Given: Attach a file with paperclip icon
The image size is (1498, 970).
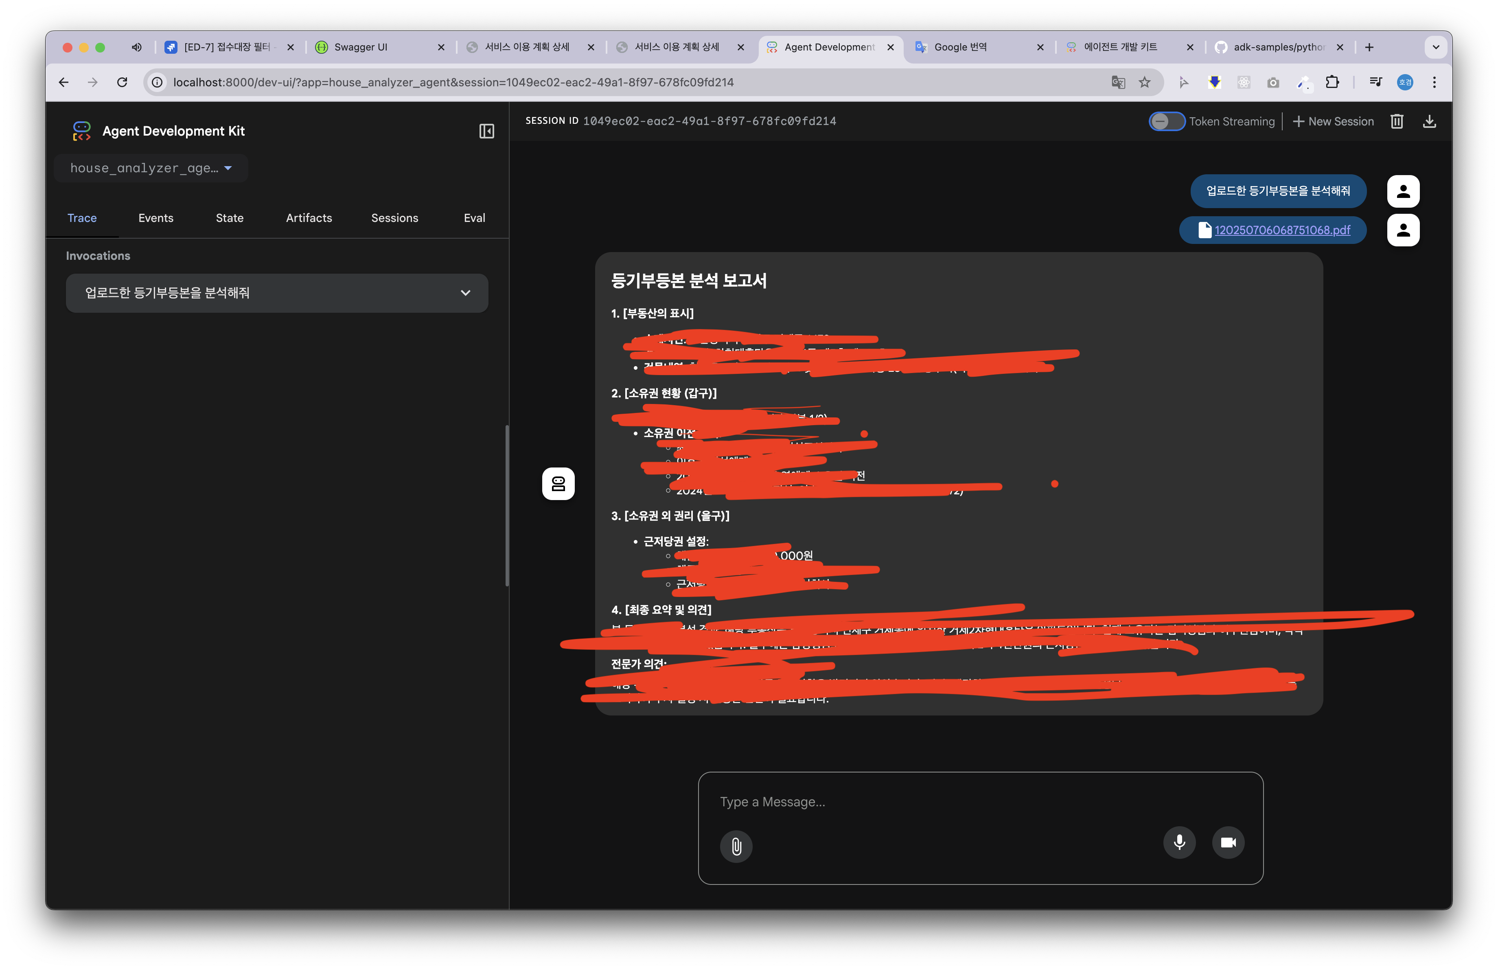Looking at the screenshot, I should (736, 846).
